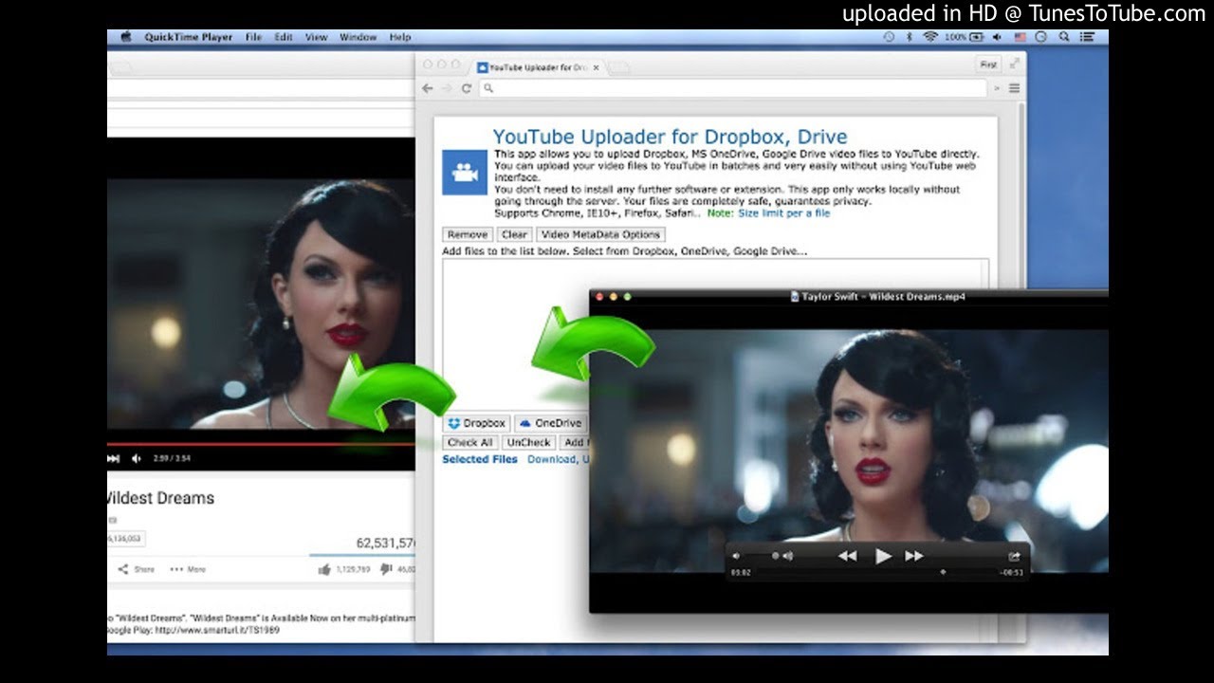Click the blue video camera app logo
1214x683 pixels.
coord(465,173)
